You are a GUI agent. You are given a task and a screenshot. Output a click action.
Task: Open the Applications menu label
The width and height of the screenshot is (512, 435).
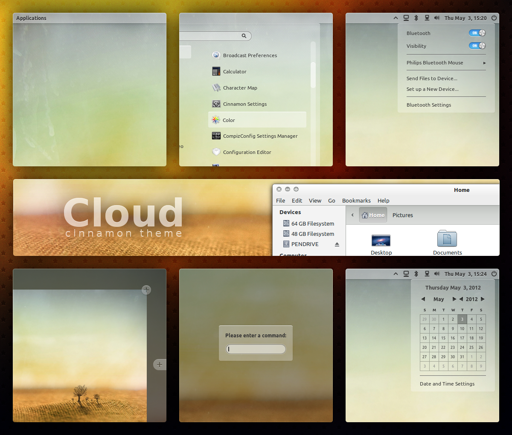[x=31, y=18]
